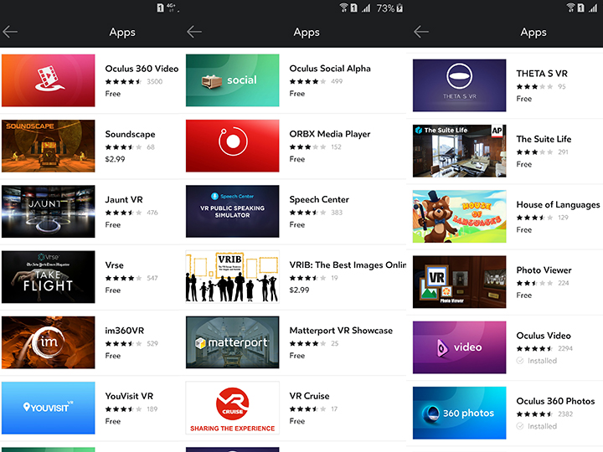Screen dimensions: 603x452
Task: Click the Installed checkmark for Oculus 360 Photos
Action: [520, 426]
